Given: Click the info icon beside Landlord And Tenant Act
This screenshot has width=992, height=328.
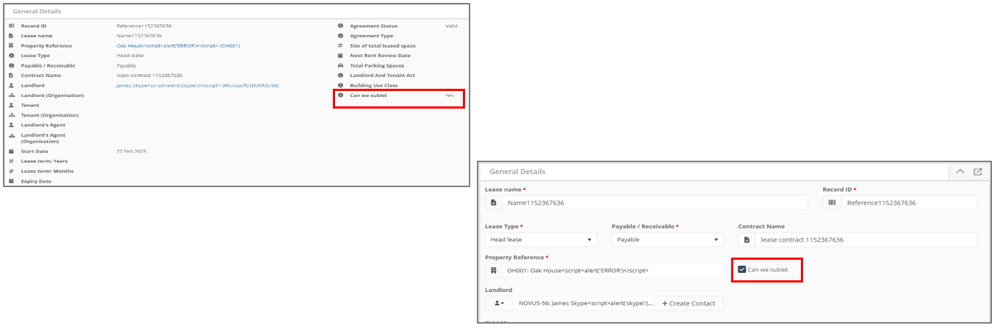Looking at the screenshot, I should (x=340, y=75).
